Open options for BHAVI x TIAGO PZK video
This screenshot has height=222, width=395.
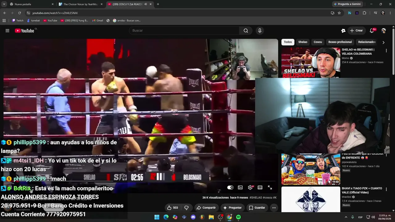pyautogui.click(x=386, y=189)
